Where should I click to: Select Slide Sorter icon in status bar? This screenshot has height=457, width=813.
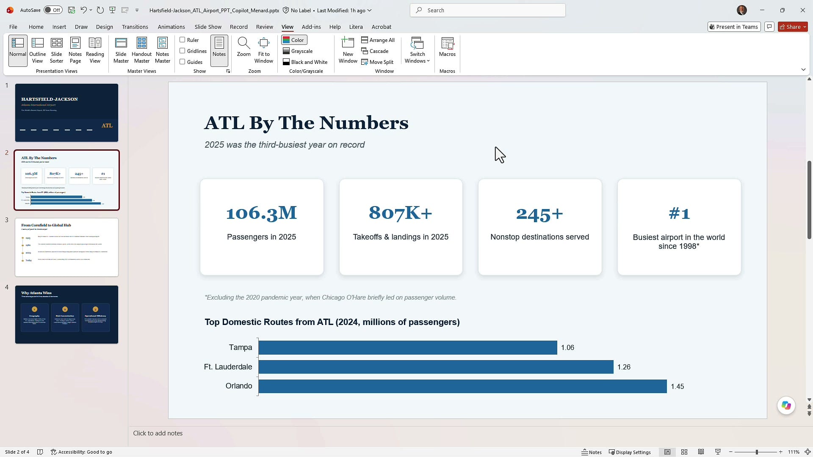(x=684, y=452)
